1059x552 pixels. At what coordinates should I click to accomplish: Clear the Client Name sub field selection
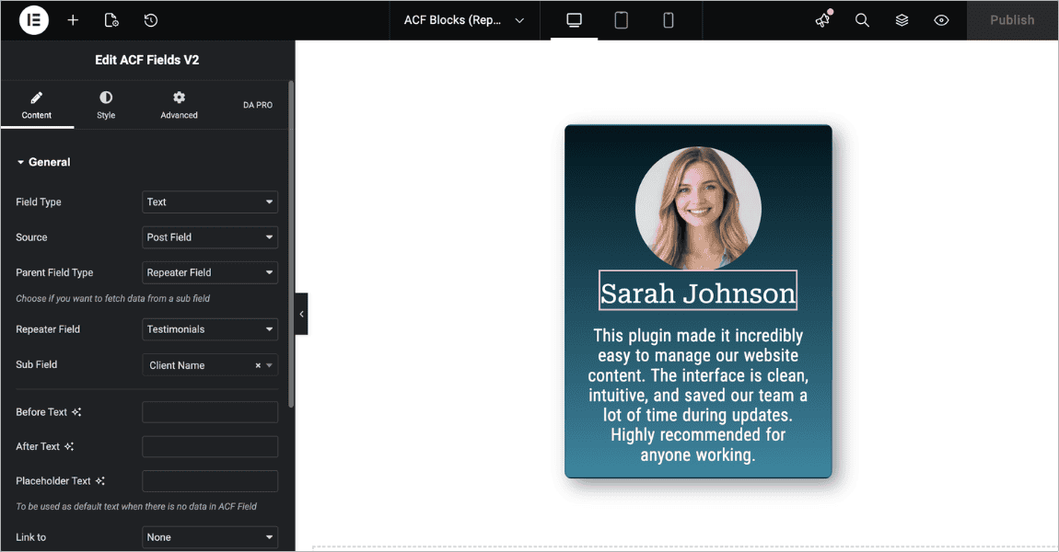pos(258,365)
